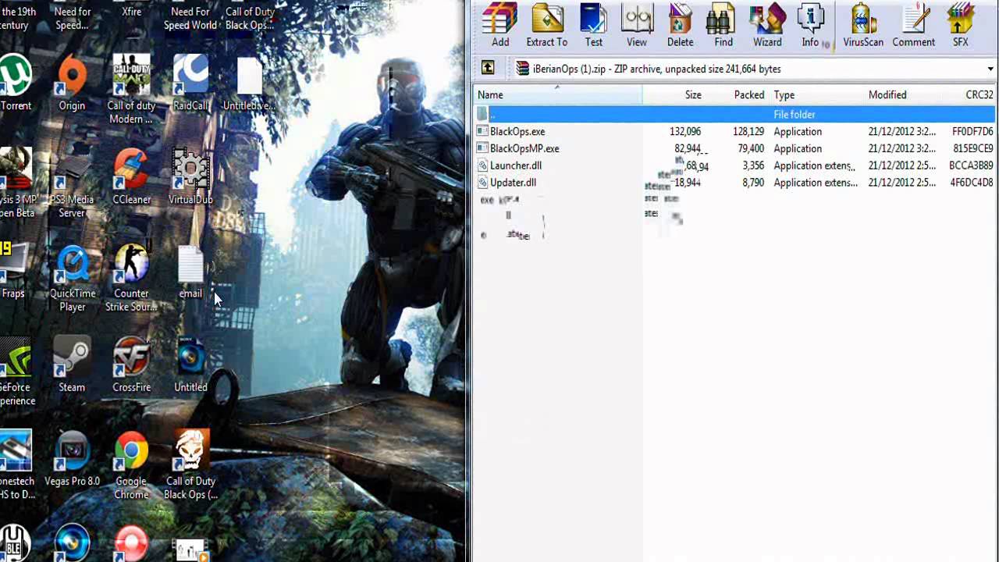Sort files by the Modified column
Screen dimensions: 999x562
(x=903, y=94)
